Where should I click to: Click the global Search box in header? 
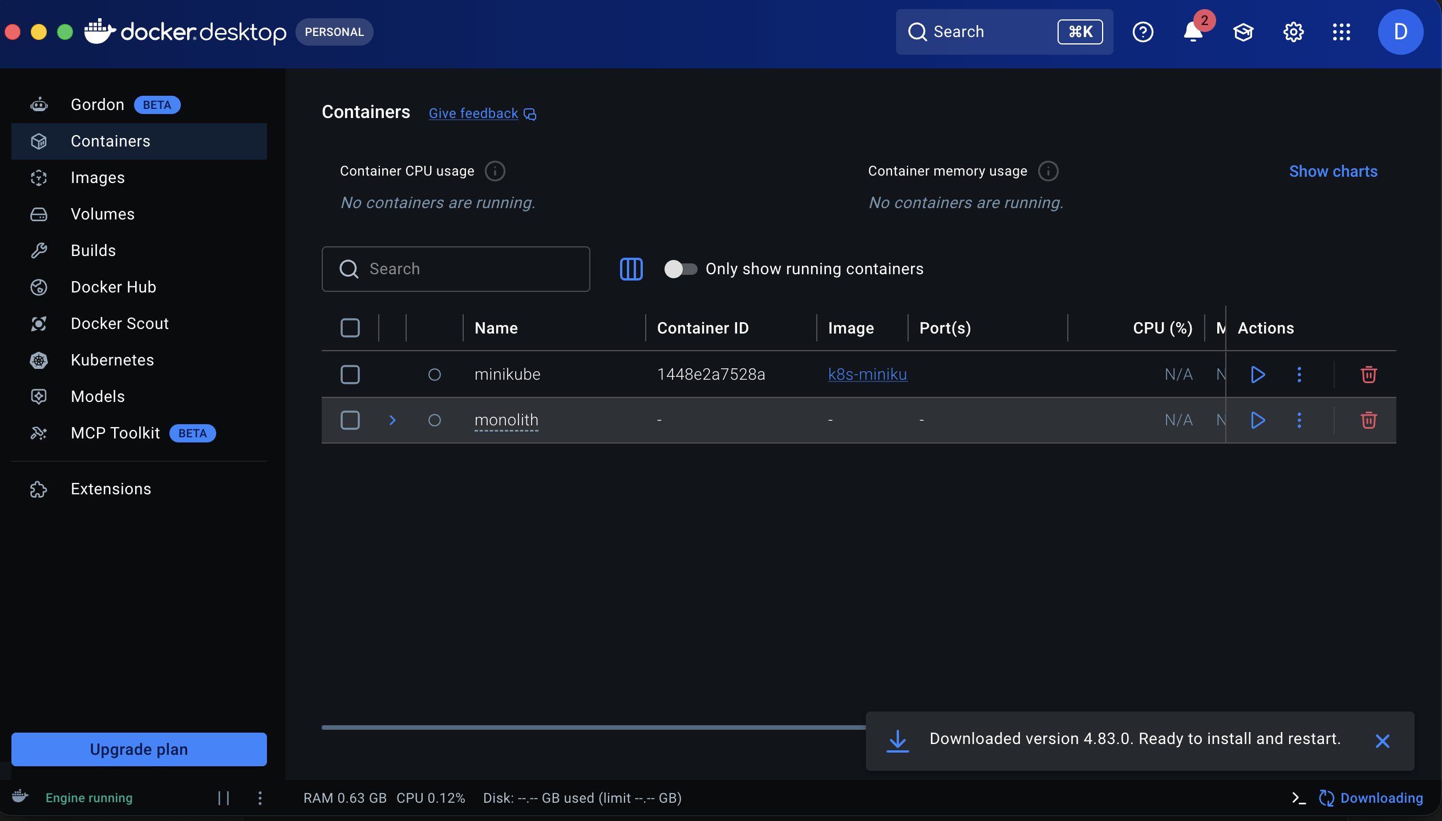[1004, 32]
